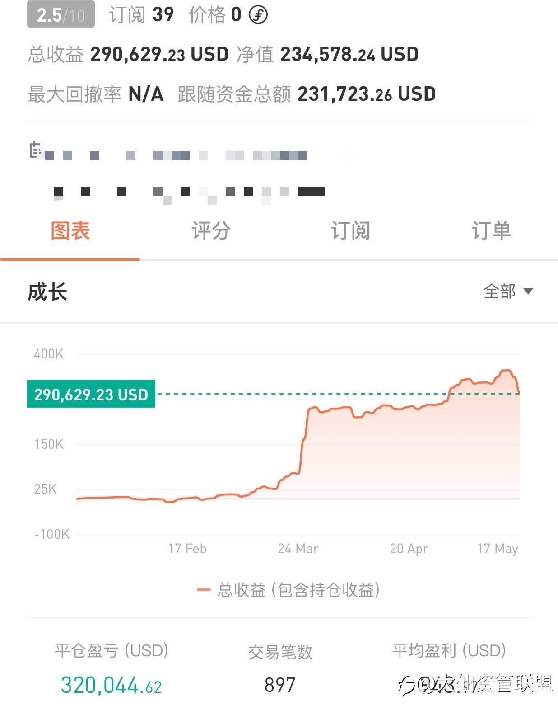Click the orange legend marker for 总收益
Image resolution: width=558 pixels, height=715 pixels.
click(x=204, y=590)
